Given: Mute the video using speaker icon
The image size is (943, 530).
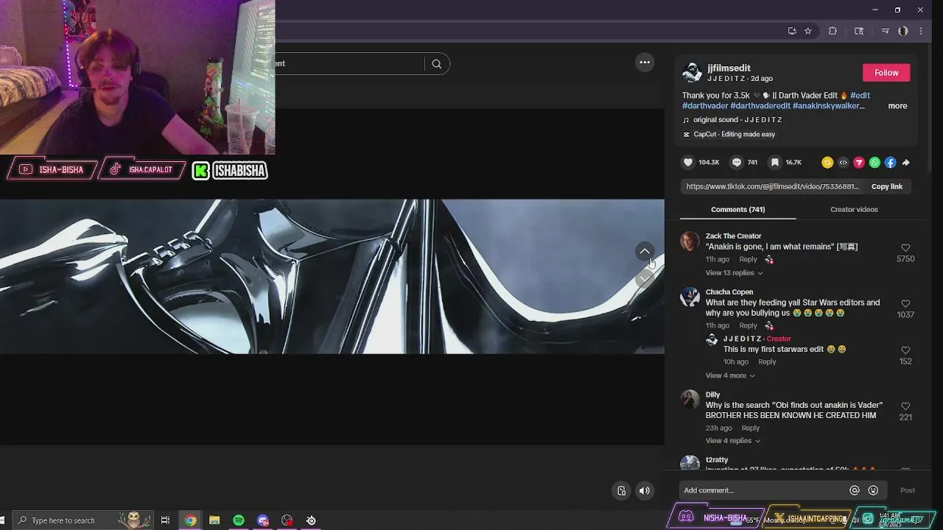Looking at the screenshot, I should 645,491.
